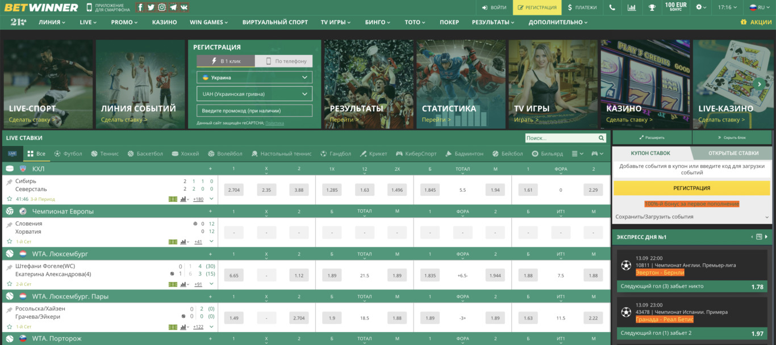The width and height of the screenshot is (776, 345).
Task: Open ВИРТУАЛЬНЫЙ СПОРТ menu item
Action: click(275, 22)
